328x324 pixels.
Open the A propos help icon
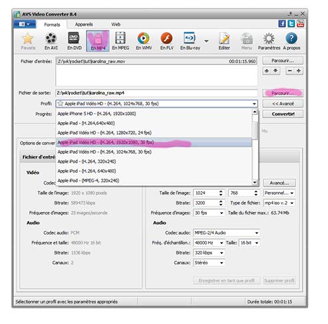(x=291, y=41)
